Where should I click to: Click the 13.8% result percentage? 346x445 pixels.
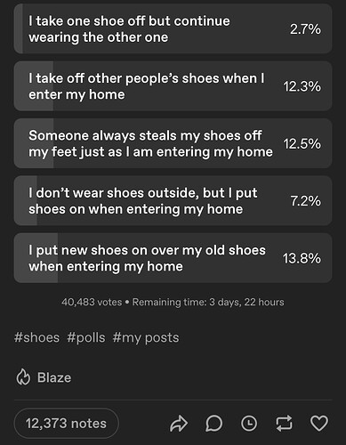click(x=302, y=258)
